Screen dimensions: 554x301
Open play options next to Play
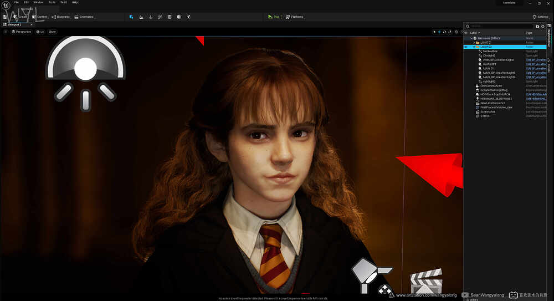pos(281,17)
